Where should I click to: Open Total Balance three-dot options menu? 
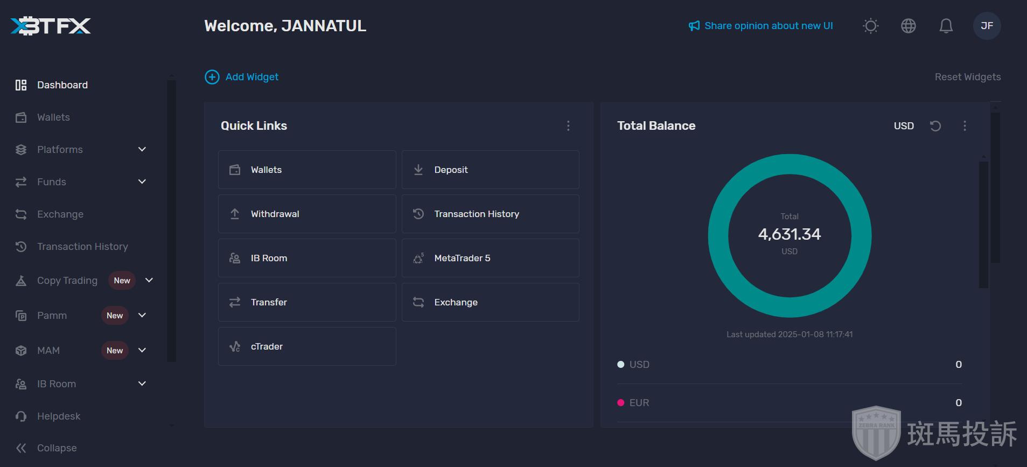tap(965, 126)
